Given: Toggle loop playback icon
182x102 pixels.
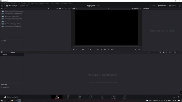Looking at the screenshot, I should pyautogui.click(x=115, y=49).
